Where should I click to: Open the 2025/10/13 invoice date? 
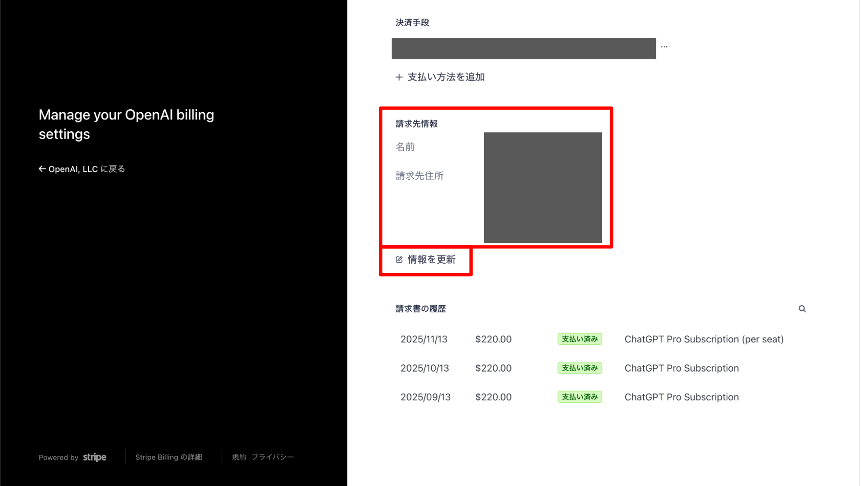pyautogui.click(x=424, y=368)
